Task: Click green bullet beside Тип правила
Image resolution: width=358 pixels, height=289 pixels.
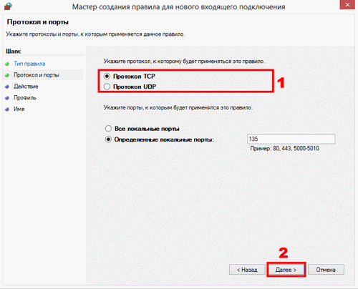Action: click(x=7, y=64)
